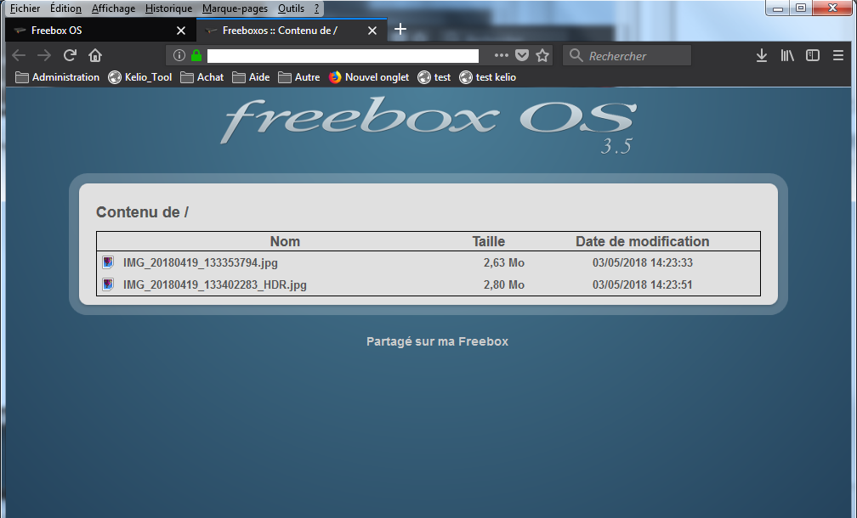The width and height of the screenshot is (857, 518).
Task: Select the date 03/05/2018 14:23:33
Action: click(642, 262)
